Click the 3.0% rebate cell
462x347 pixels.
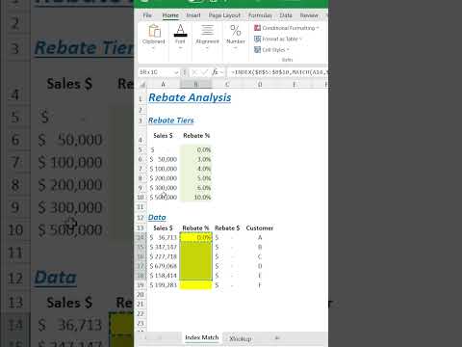point(196,159)
